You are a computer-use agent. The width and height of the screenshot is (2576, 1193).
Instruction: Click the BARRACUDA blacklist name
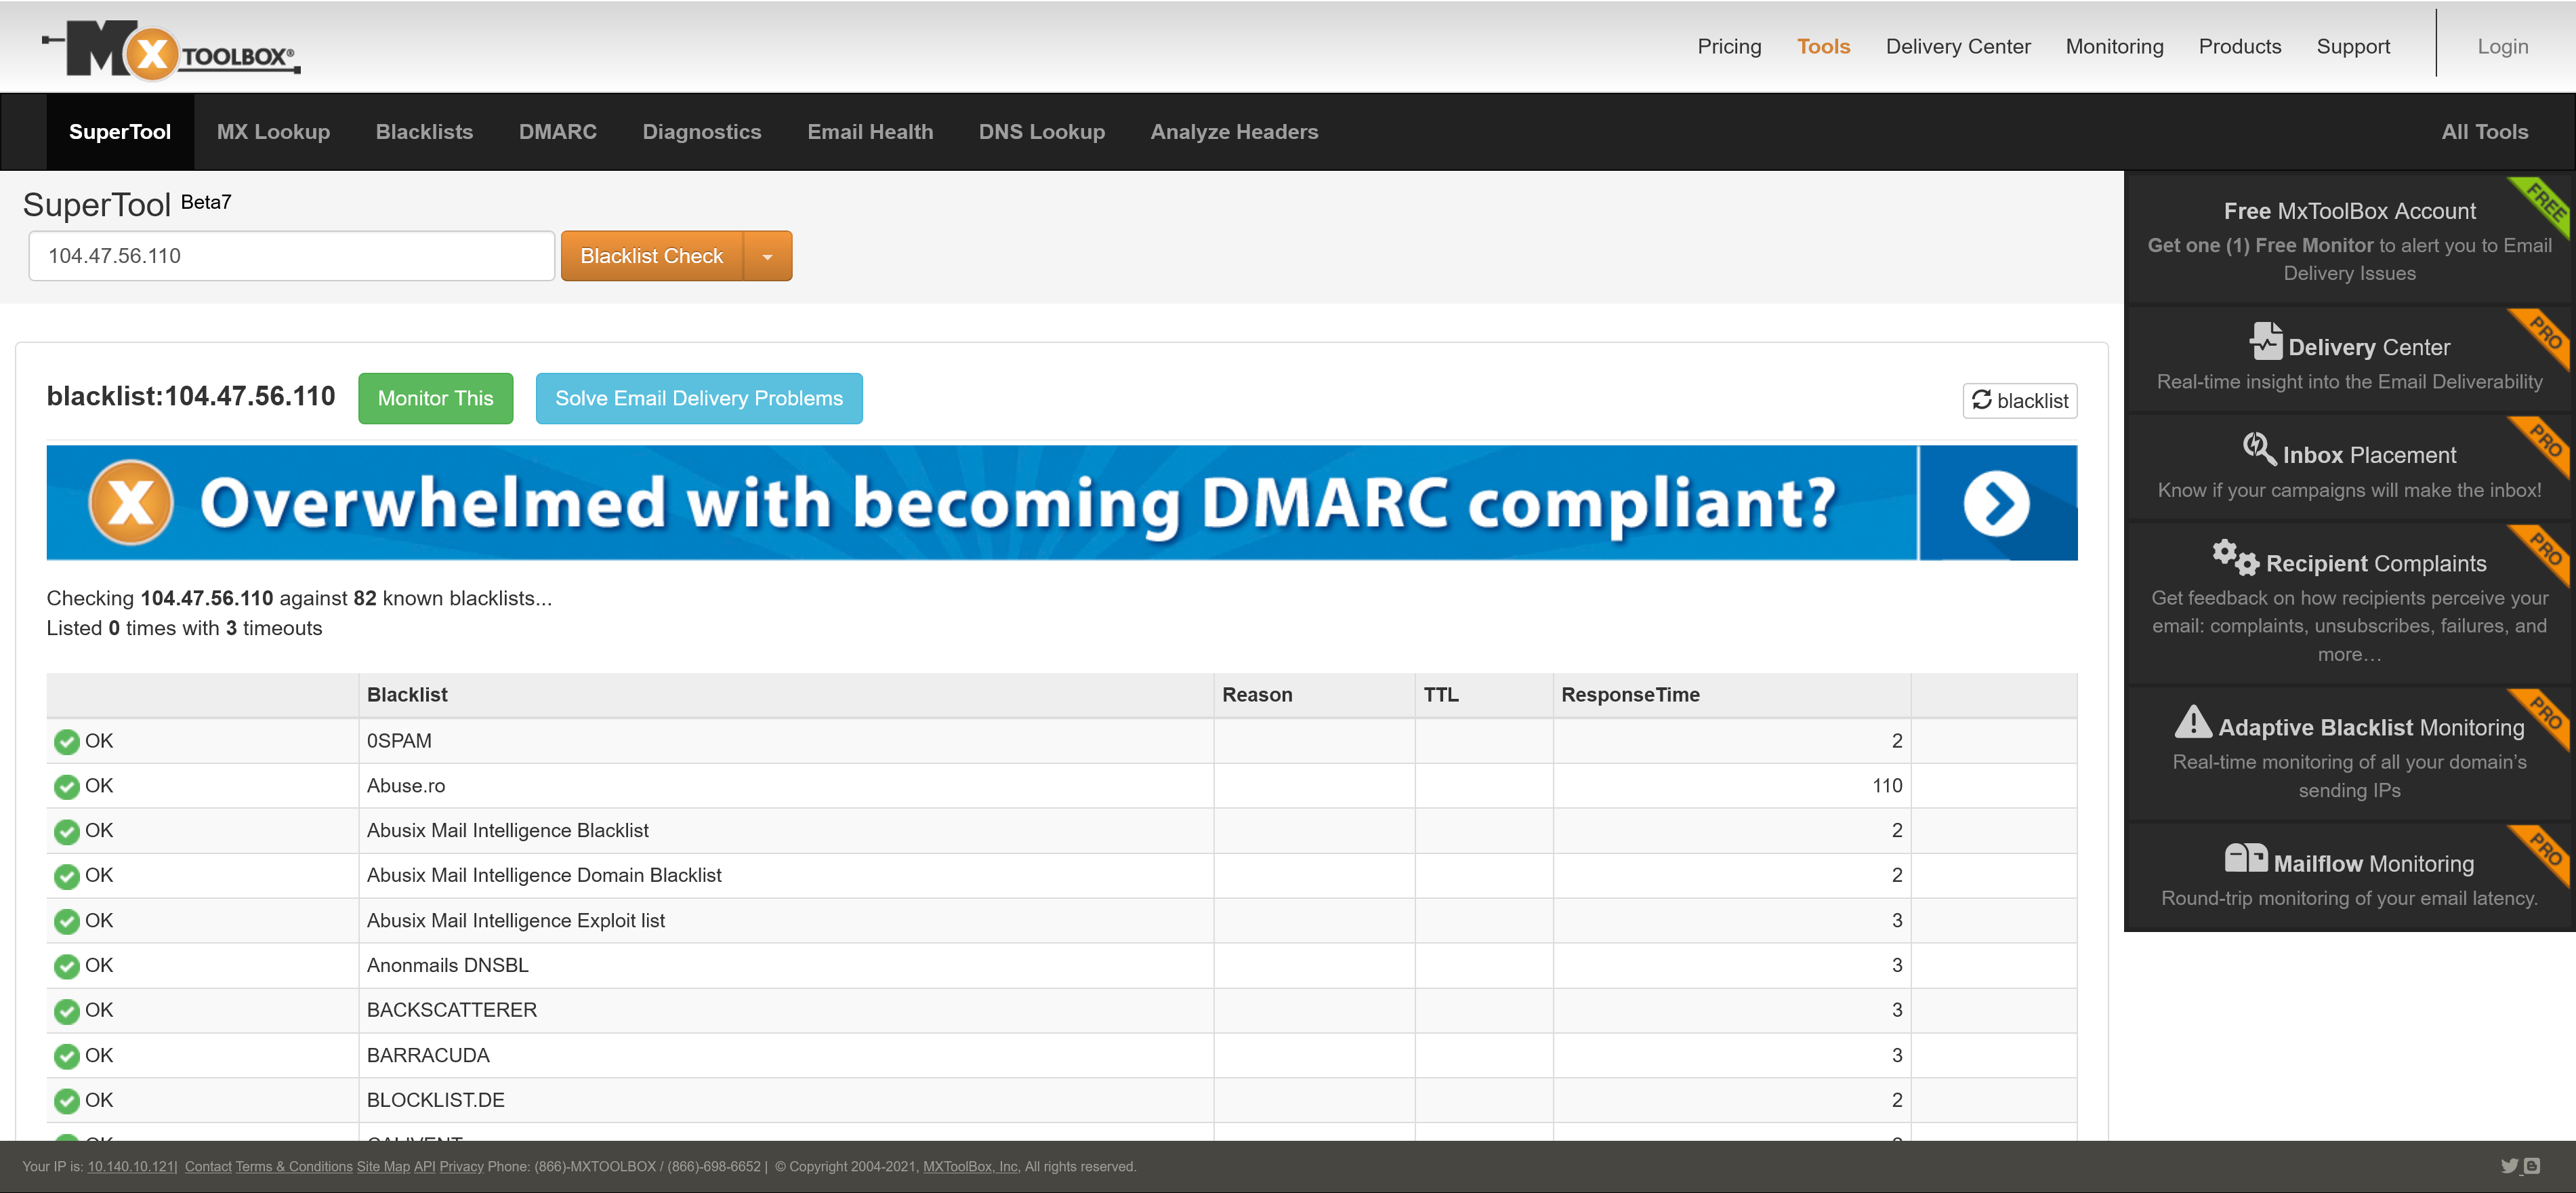pos(428,1055)
